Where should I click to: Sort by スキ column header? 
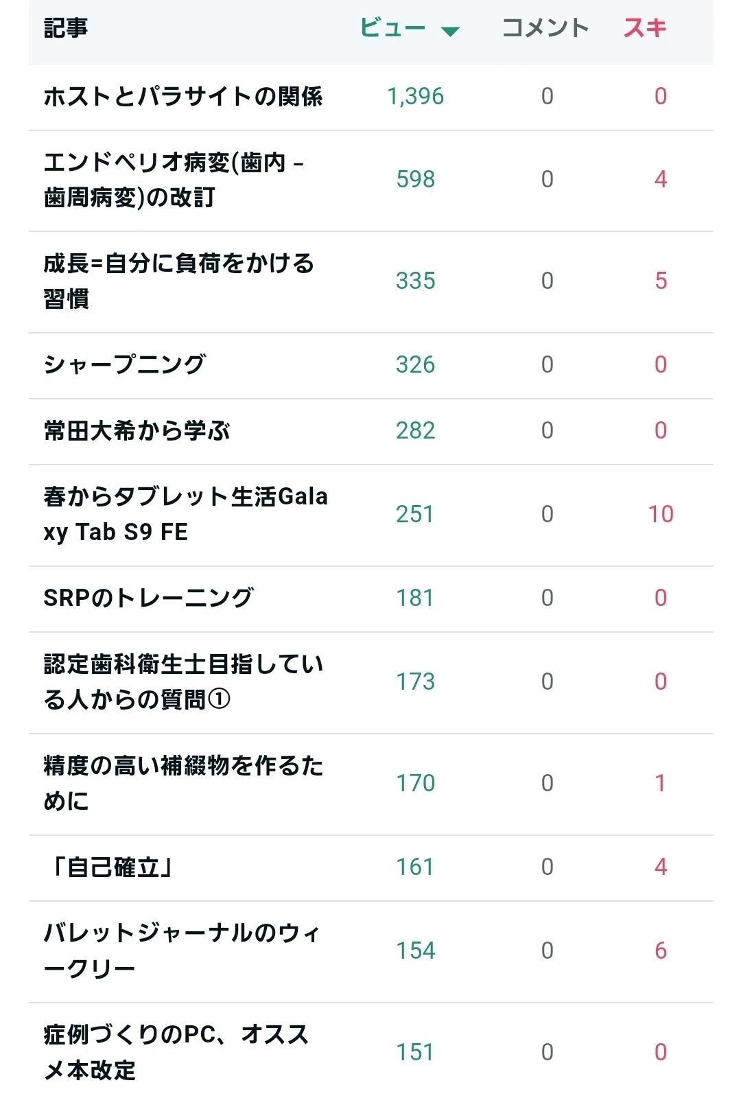(x=645, y=28)
